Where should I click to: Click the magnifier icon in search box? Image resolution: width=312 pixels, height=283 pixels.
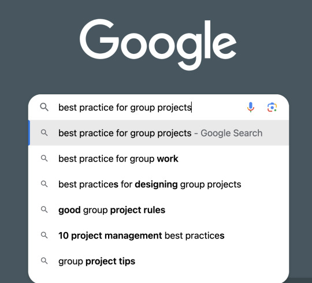(44, 107)
